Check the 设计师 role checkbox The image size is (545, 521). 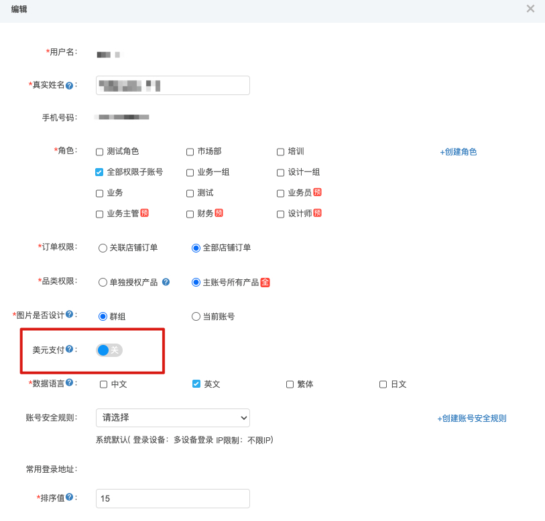280,214
